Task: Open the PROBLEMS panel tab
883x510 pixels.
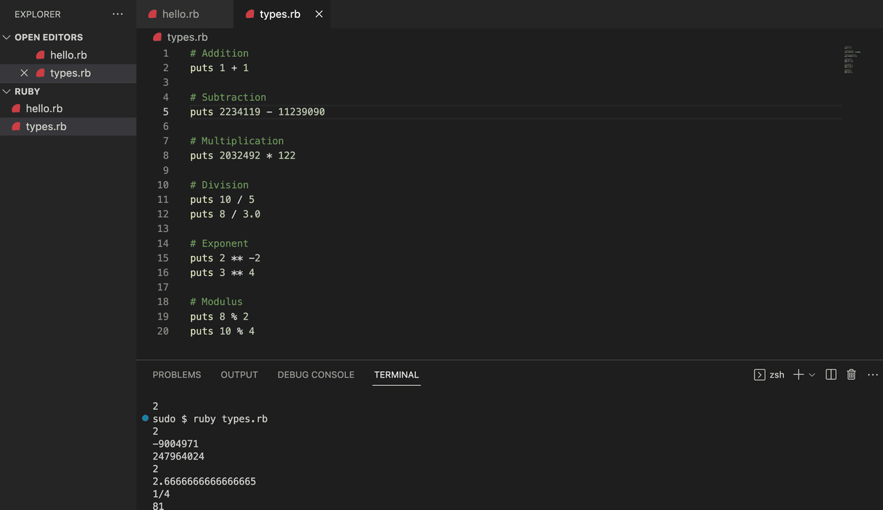Action: coord(177,375)
